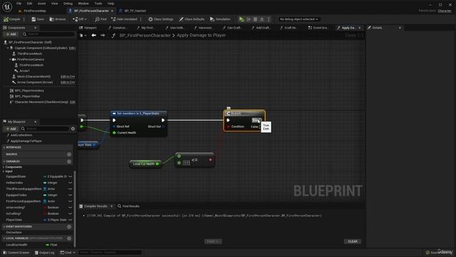Save the blueprint asset
456x257 pixels.
[38, 19]
